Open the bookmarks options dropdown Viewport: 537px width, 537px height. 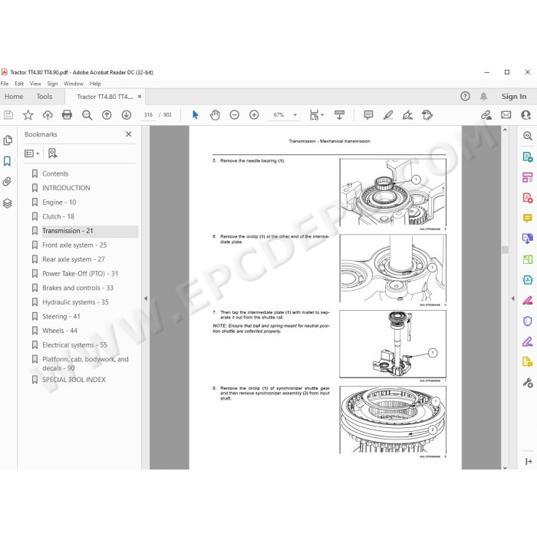tap(32, 153)
